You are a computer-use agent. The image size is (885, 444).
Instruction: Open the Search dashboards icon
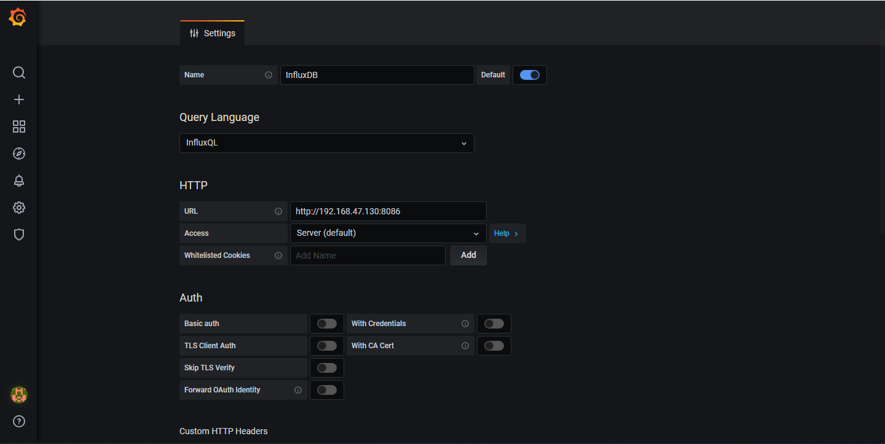pyautogui.click(x=18, y=72)
